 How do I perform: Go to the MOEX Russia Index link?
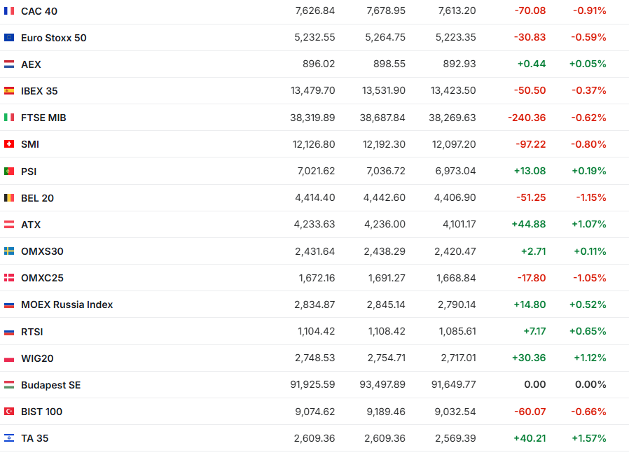67,304
